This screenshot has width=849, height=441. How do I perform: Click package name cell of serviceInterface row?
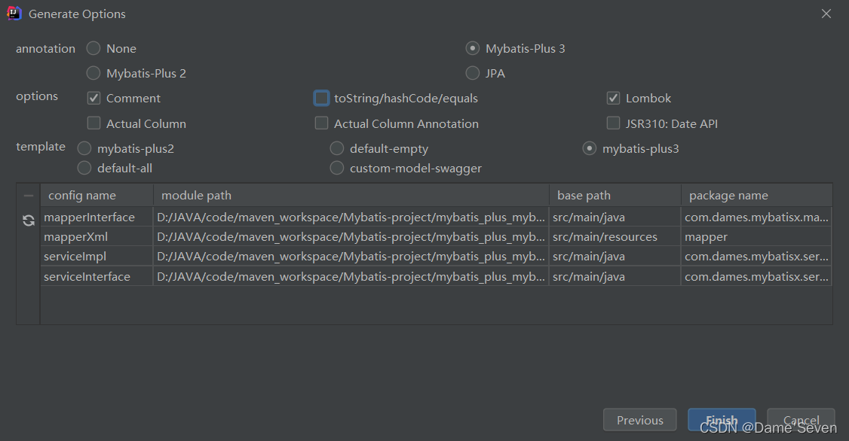point(756,277)
